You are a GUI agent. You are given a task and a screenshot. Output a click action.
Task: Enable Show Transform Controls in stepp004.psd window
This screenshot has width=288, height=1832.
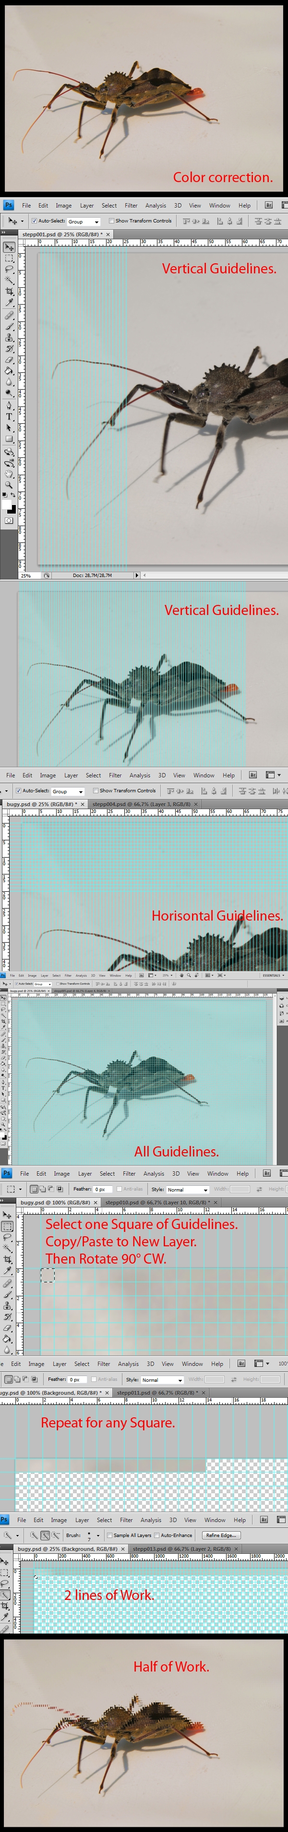click(x=96, y=791)
